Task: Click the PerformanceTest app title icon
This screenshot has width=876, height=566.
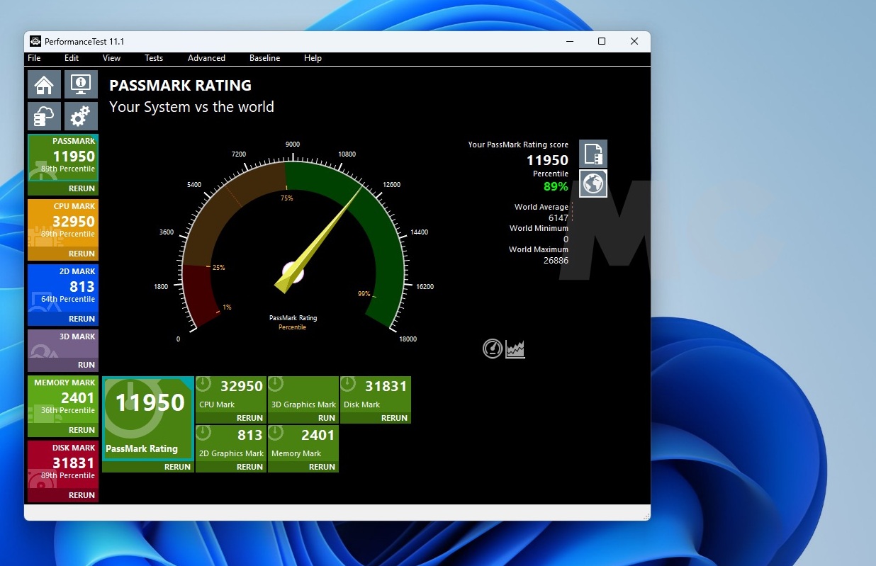Action: pos(35,41)
